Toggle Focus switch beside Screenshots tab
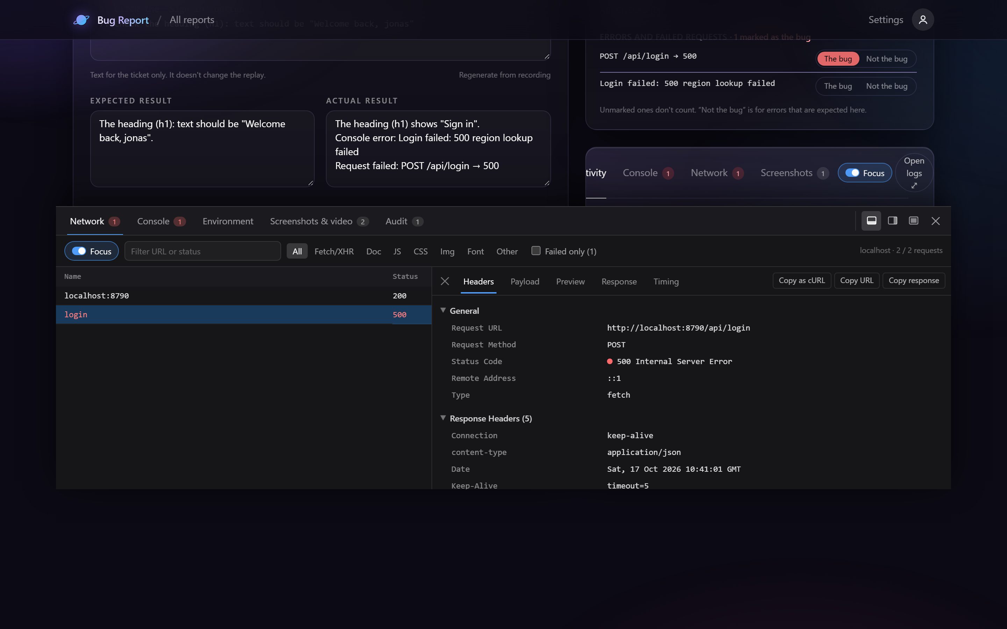1007x629 pixels. pyautogui.click(x=865, y=173)
